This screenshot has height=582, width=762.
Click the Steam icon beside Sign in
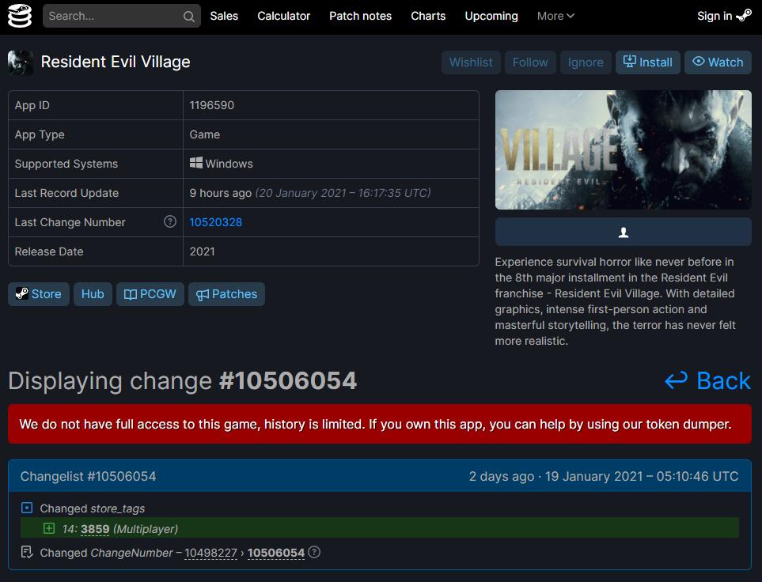[x=744, y=16]
